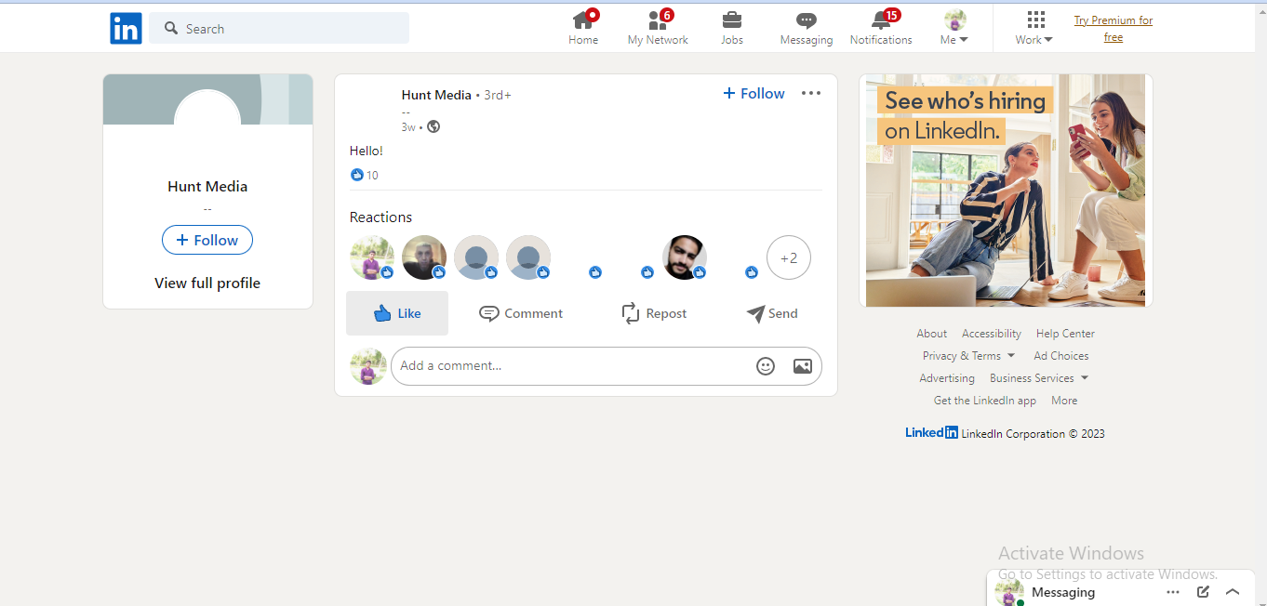The width and height of the screenshot is (1267, 606).
Task: Click the Reactions heading
Action: pyautogui.click(x=380, y=217)
